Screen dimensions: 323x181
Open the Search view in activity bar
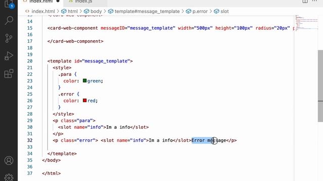click(x=9, y=20)
